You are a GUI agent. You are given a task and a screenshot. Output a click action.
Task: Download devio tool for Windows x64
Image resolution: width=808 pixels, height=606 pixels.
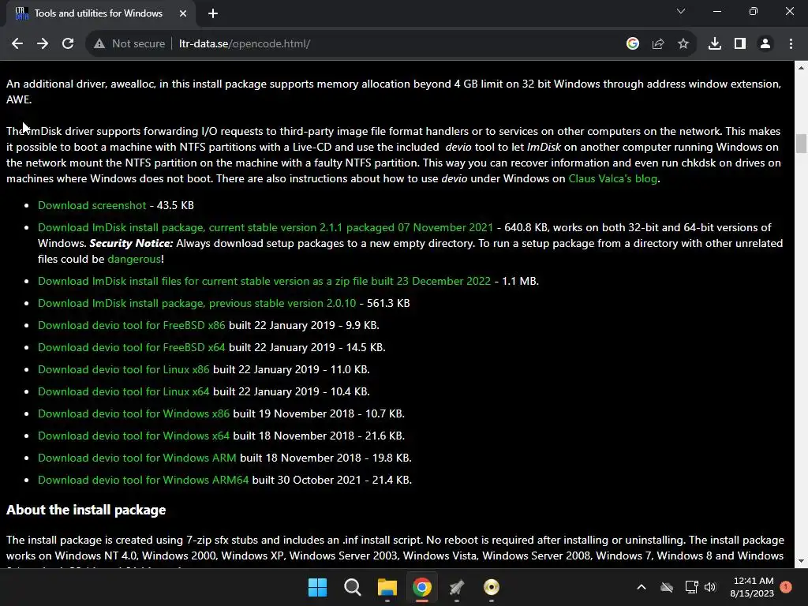133,436
